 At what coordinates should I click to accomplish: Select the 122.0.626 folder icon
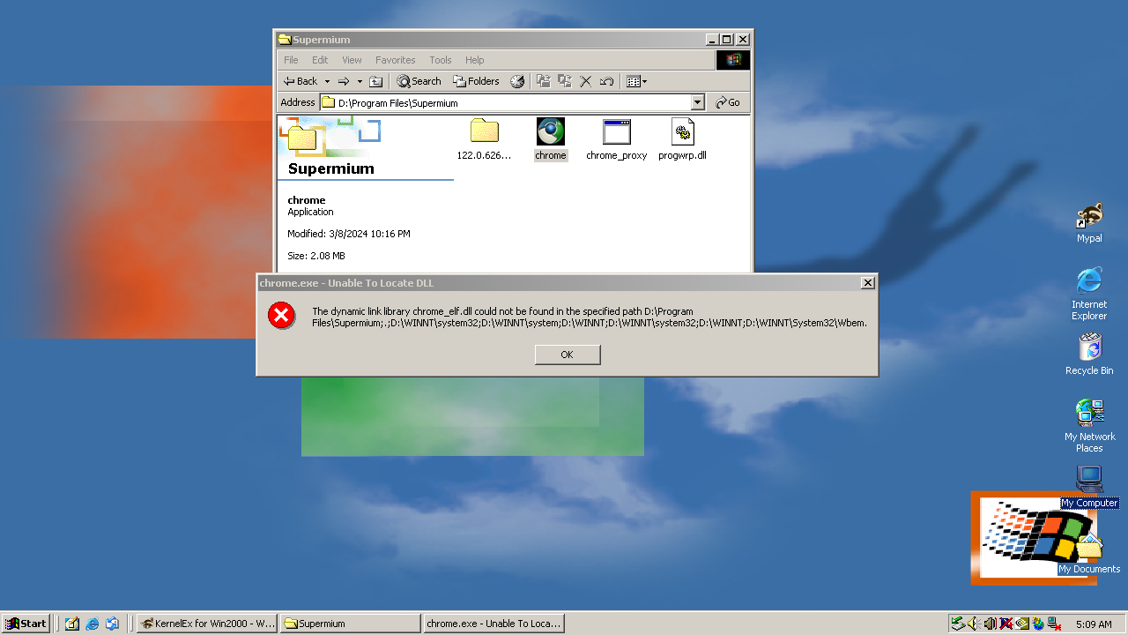click(484, 131)
